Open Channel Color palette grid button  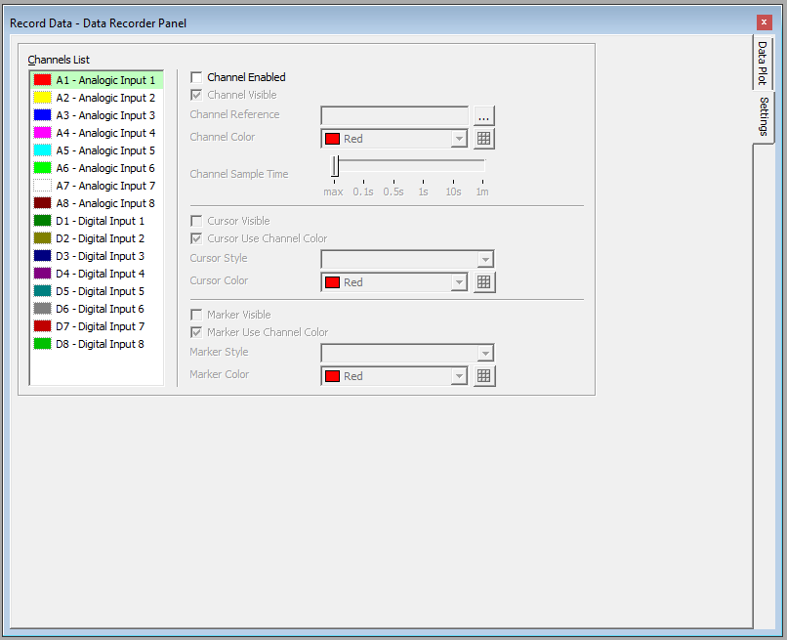pos(484,139)
